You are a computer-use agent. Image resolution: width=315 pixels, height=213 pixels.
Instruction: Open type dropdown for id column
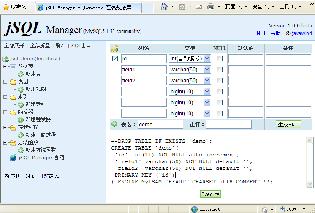pyautogui.click(x=207, y=58)
